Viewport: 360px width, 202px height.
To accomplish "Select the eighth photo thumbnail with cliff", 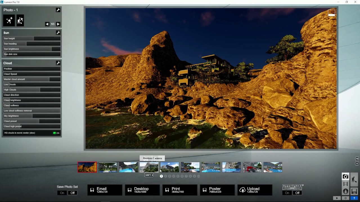I will click(x=231, y=167).
